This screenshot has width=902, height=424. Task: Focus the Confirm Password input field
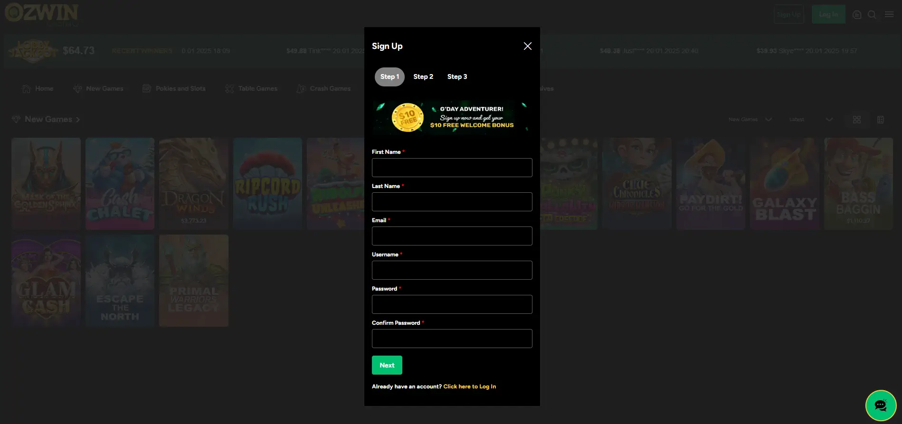pos(452,339)
